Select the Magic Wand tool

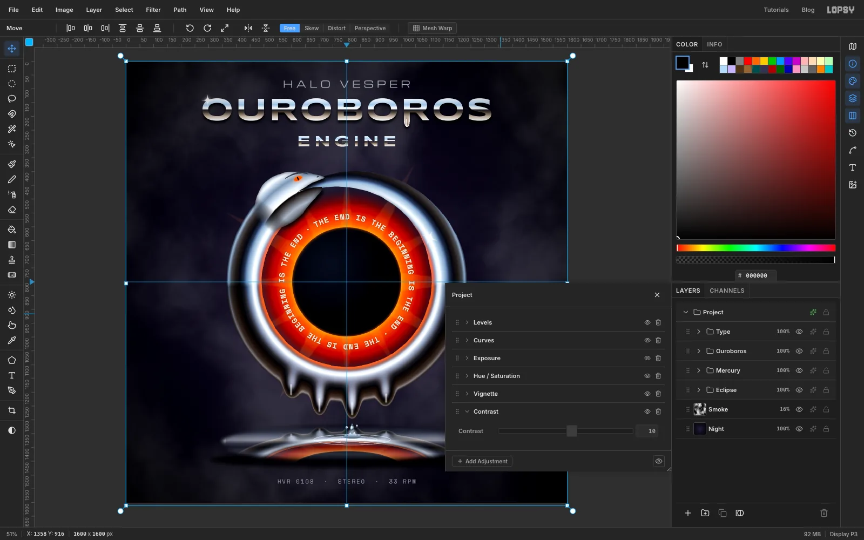12,129
